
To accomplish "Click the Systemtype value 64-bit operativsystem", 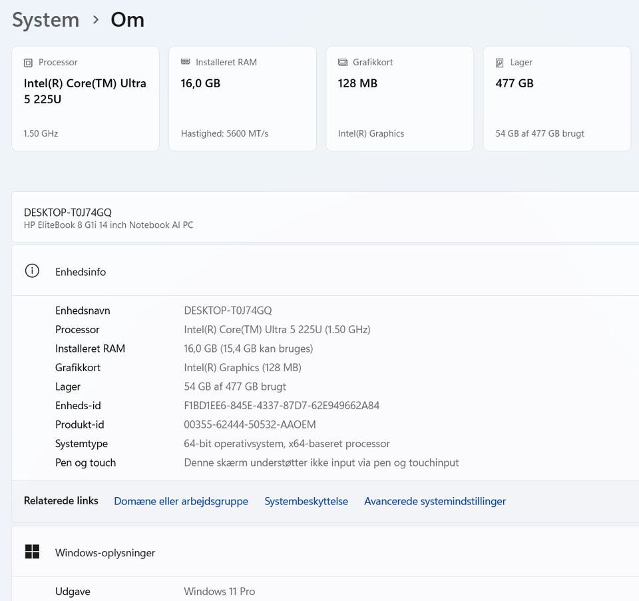I will click(x=287, y=444).
